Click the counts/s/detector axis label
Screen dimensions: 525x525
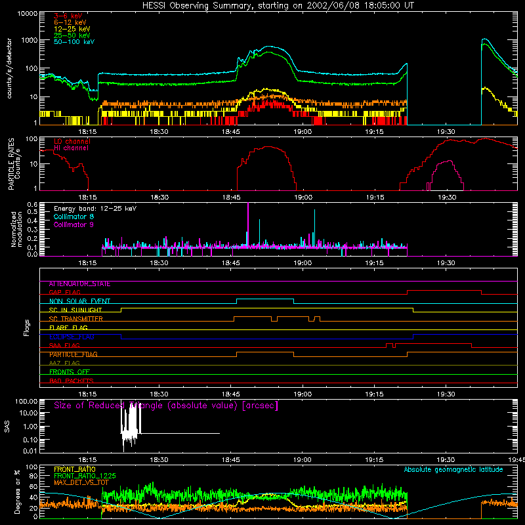click(x=9, y=68)
